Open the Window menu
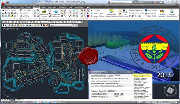The image size is (180, 104). [135, 5]
